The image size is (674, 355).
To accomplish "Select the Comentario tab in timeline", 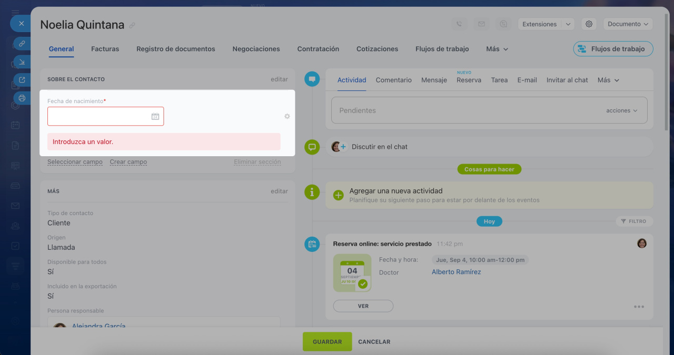I will (x=393, y=80).
